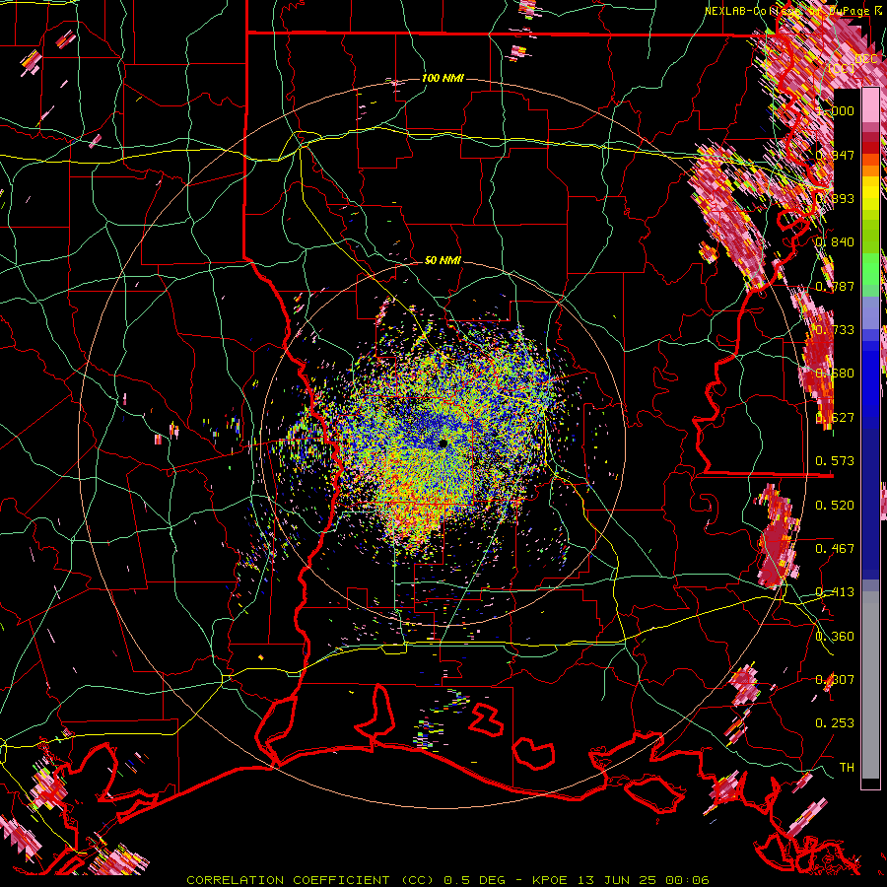Click the 0.360 legend value

835,637
